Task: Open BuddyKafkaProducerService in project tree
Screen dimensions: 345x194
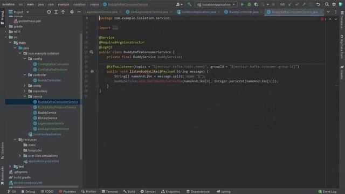Action: coord(57,107)
